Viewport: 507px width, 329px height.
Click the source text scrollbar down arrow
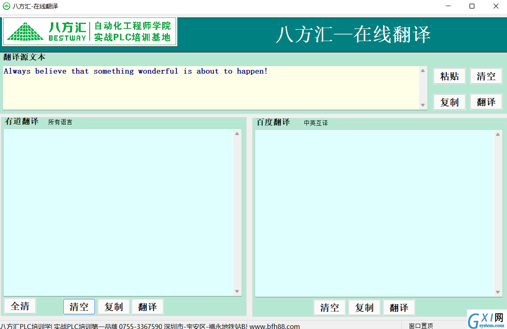tap(423, 105)
